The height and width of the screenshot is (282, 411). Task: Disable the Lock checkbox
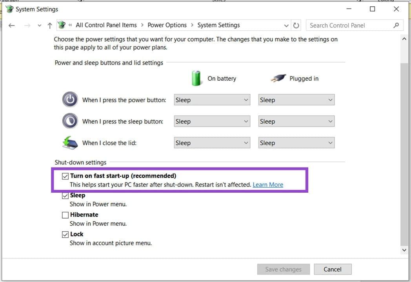(x=65, y=234)
